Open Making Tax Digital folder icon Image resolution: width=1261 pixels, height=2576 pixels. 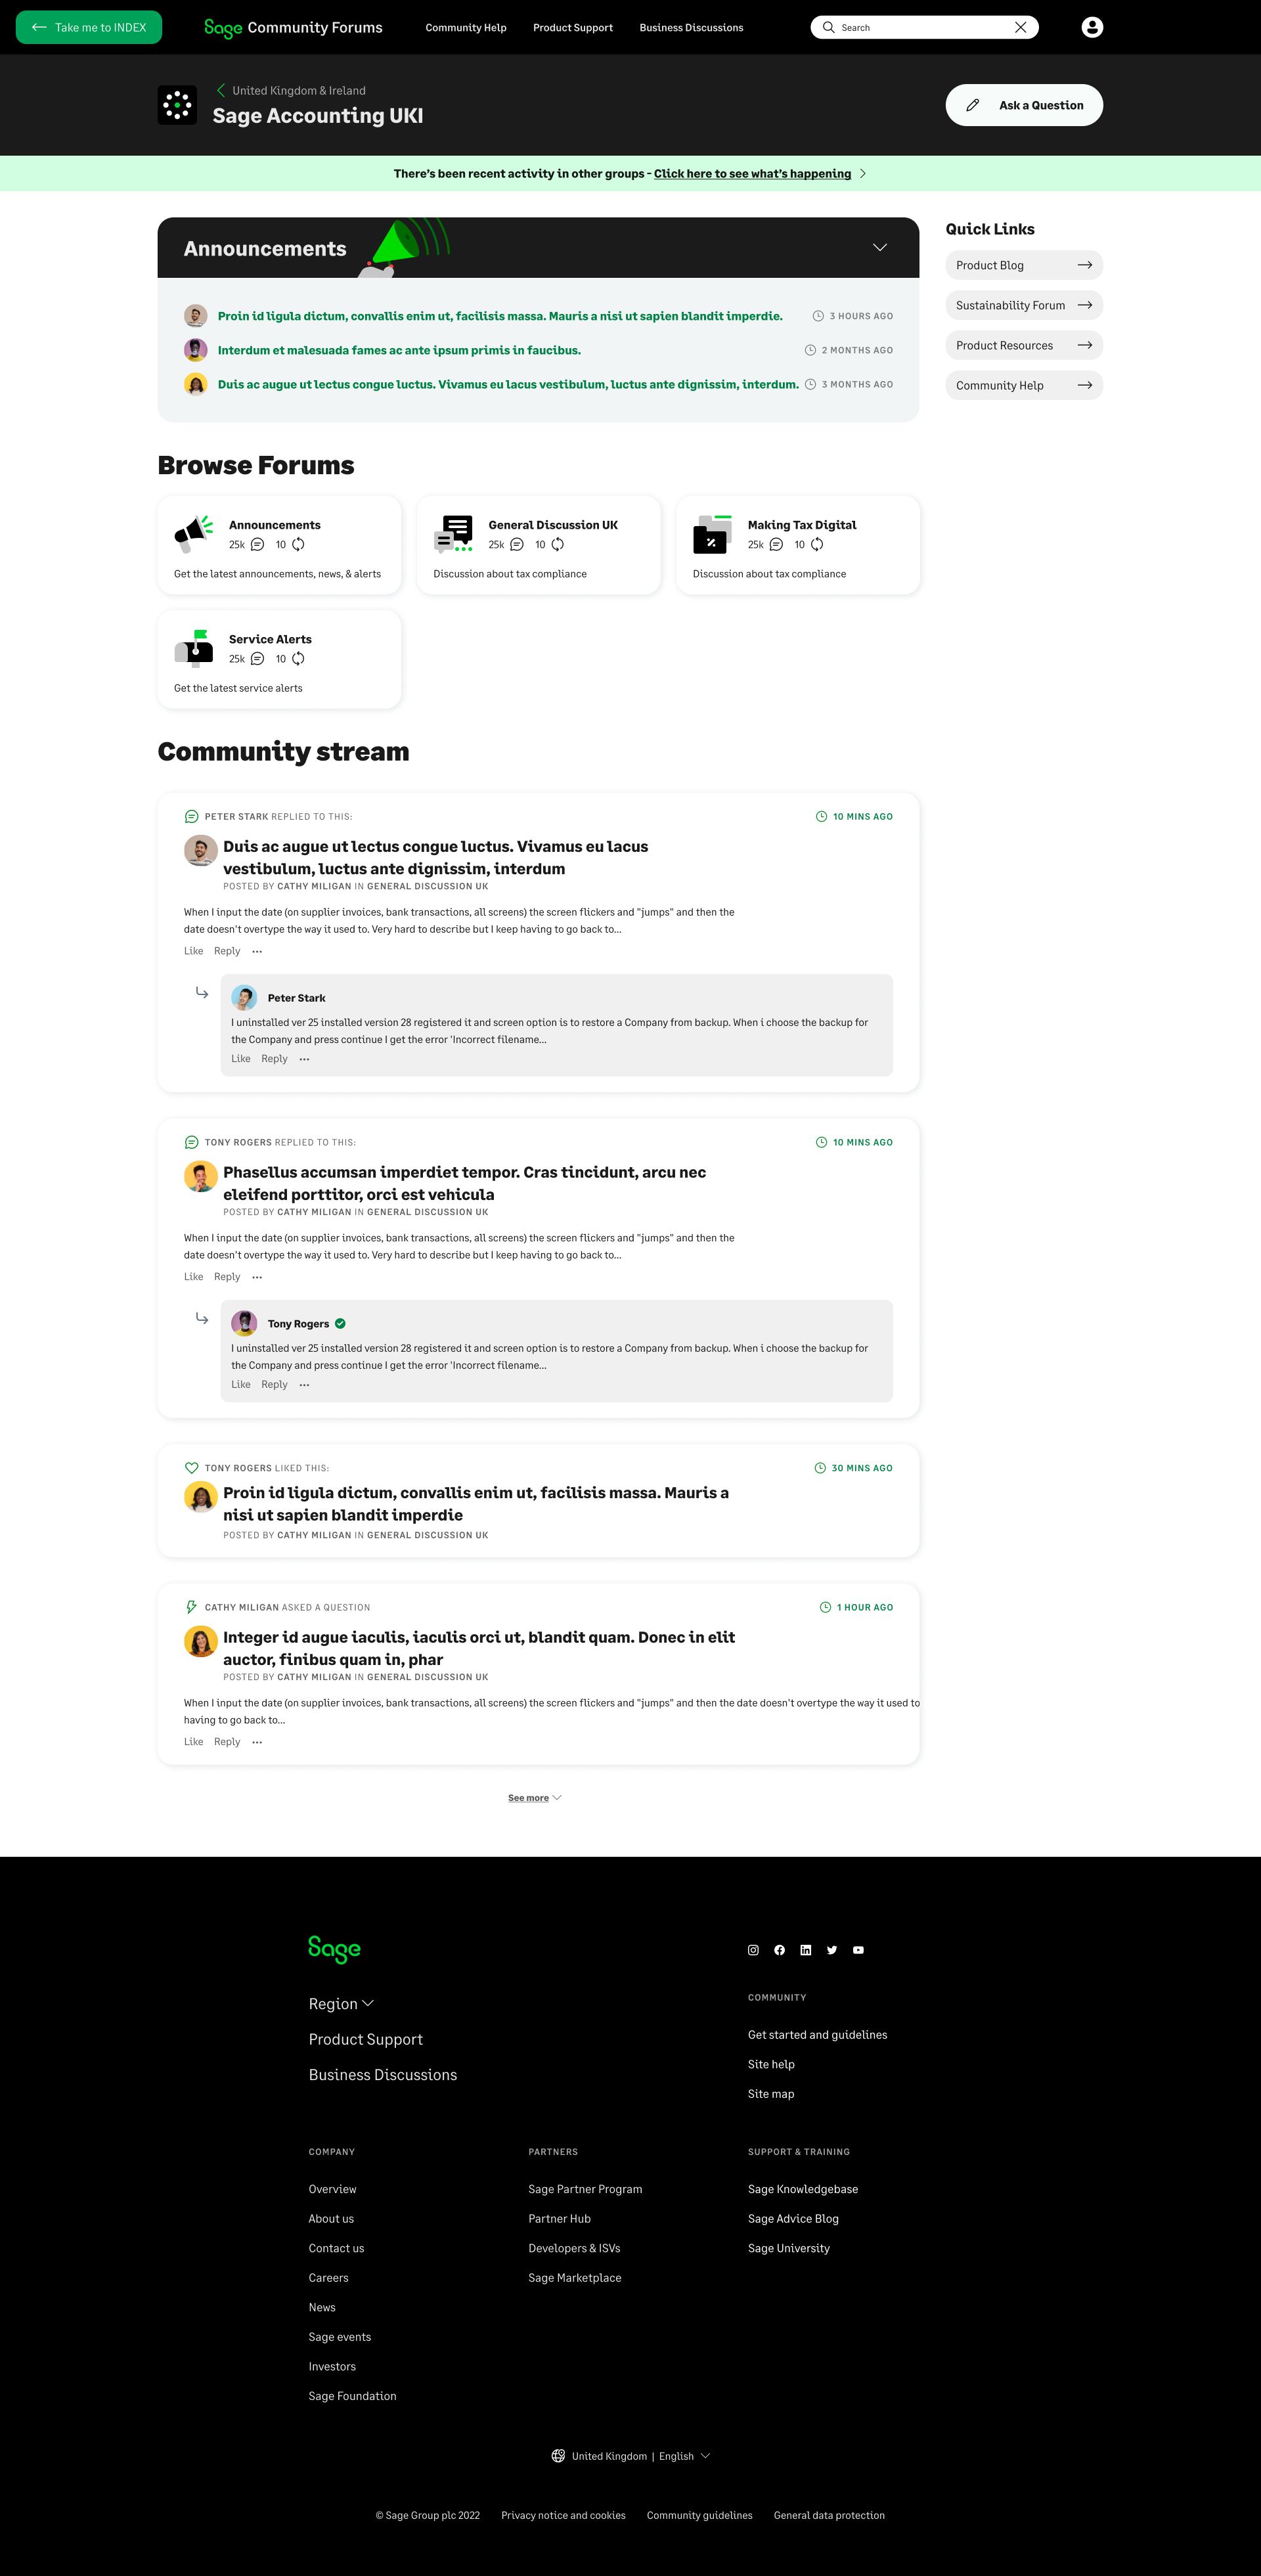712,534
